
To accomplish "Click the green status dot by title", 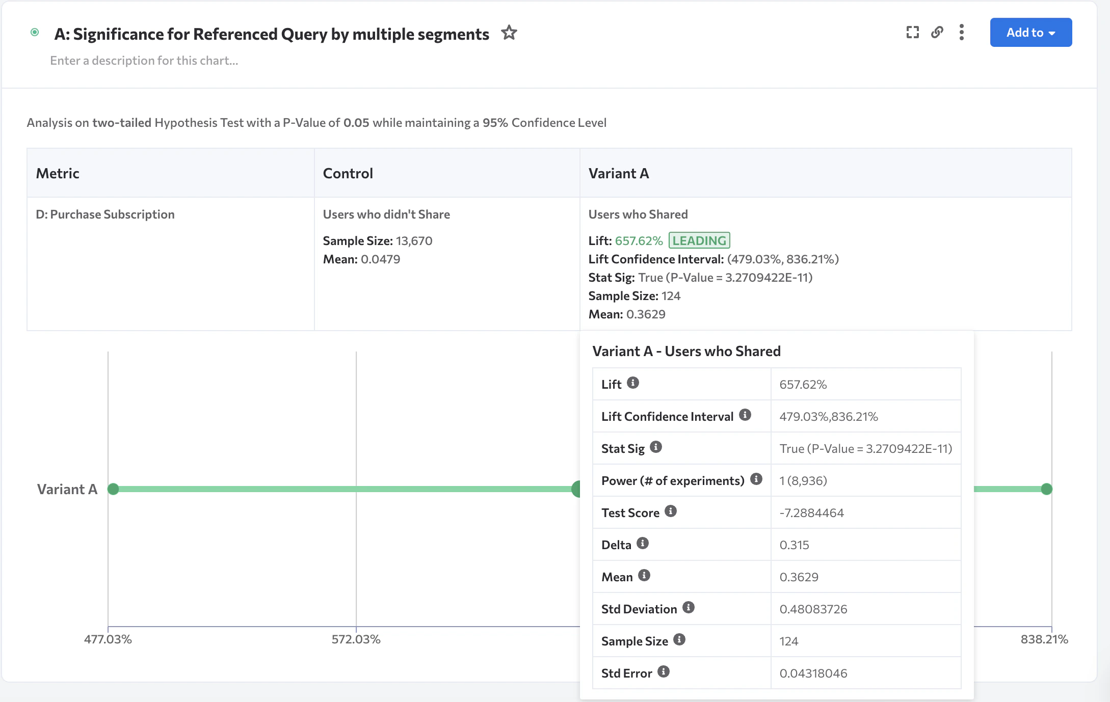I will (x=35, y=33).
